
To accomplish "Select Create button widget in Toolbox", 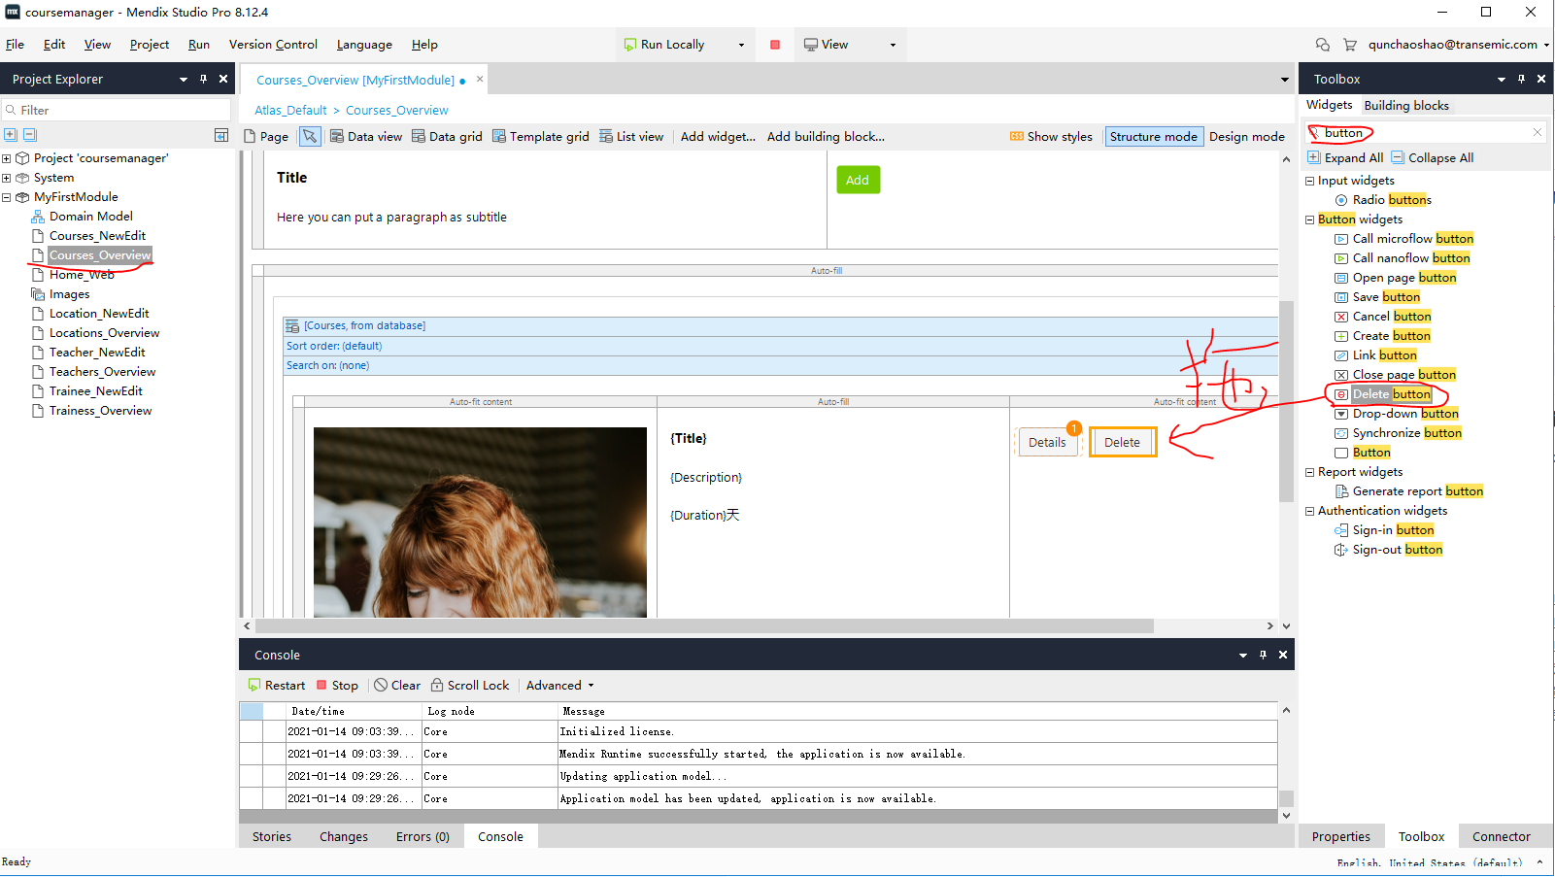I will (1383, 336).
